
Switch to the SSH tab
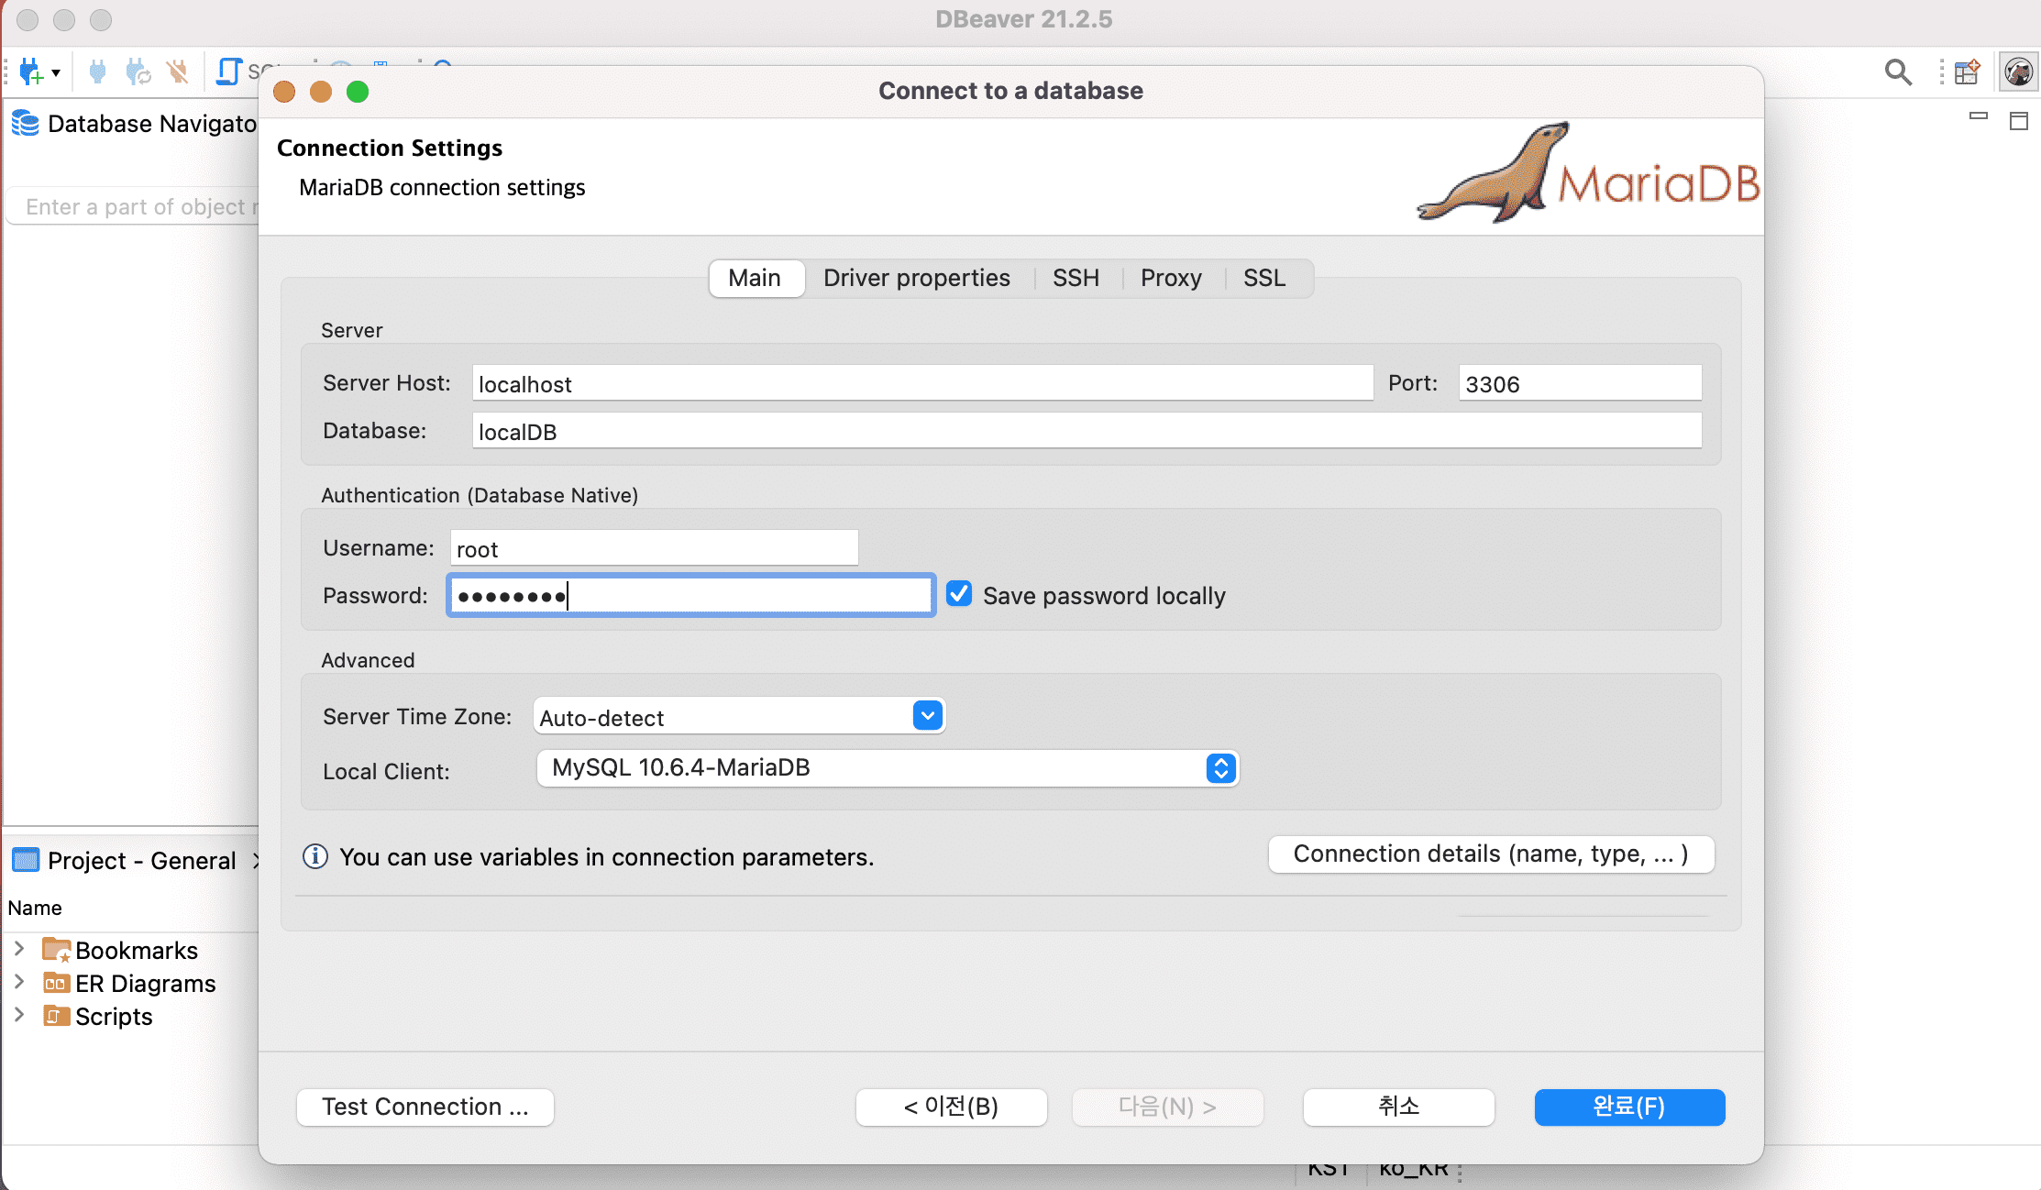[x=1076, y=278]
